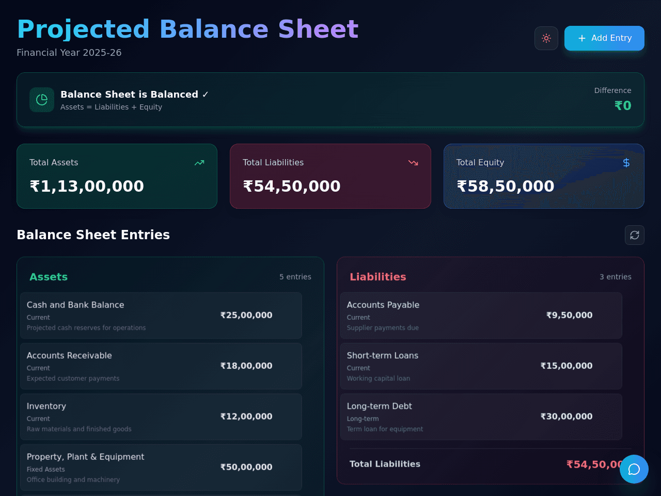Click the Total Liabilities footer label
The image size is (661, 496).
385,464
